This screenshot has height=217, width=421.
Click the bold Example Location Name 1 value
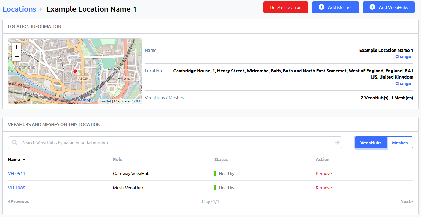386,51
